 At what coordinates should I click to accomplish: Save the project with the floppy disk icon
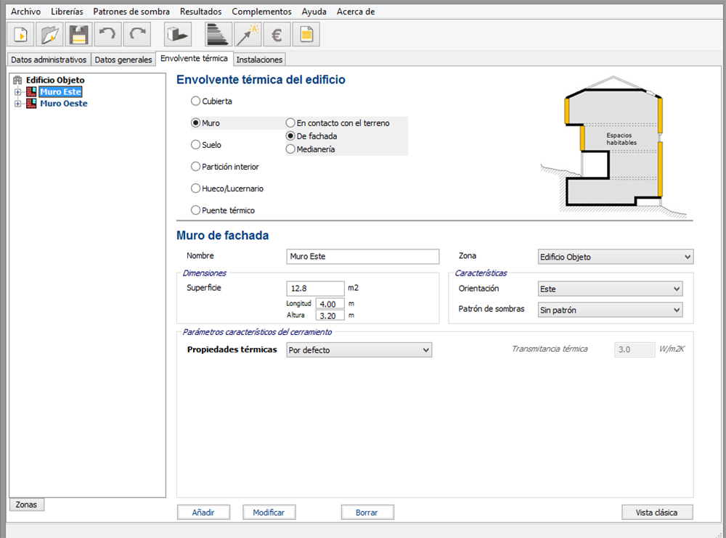coord(78,35)
